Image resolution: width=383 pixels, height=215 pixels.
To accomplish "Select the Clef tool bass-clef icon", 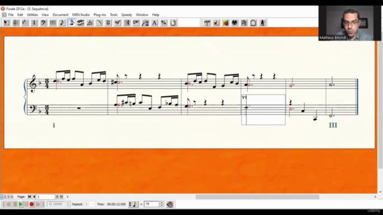I will click(44, 23).
